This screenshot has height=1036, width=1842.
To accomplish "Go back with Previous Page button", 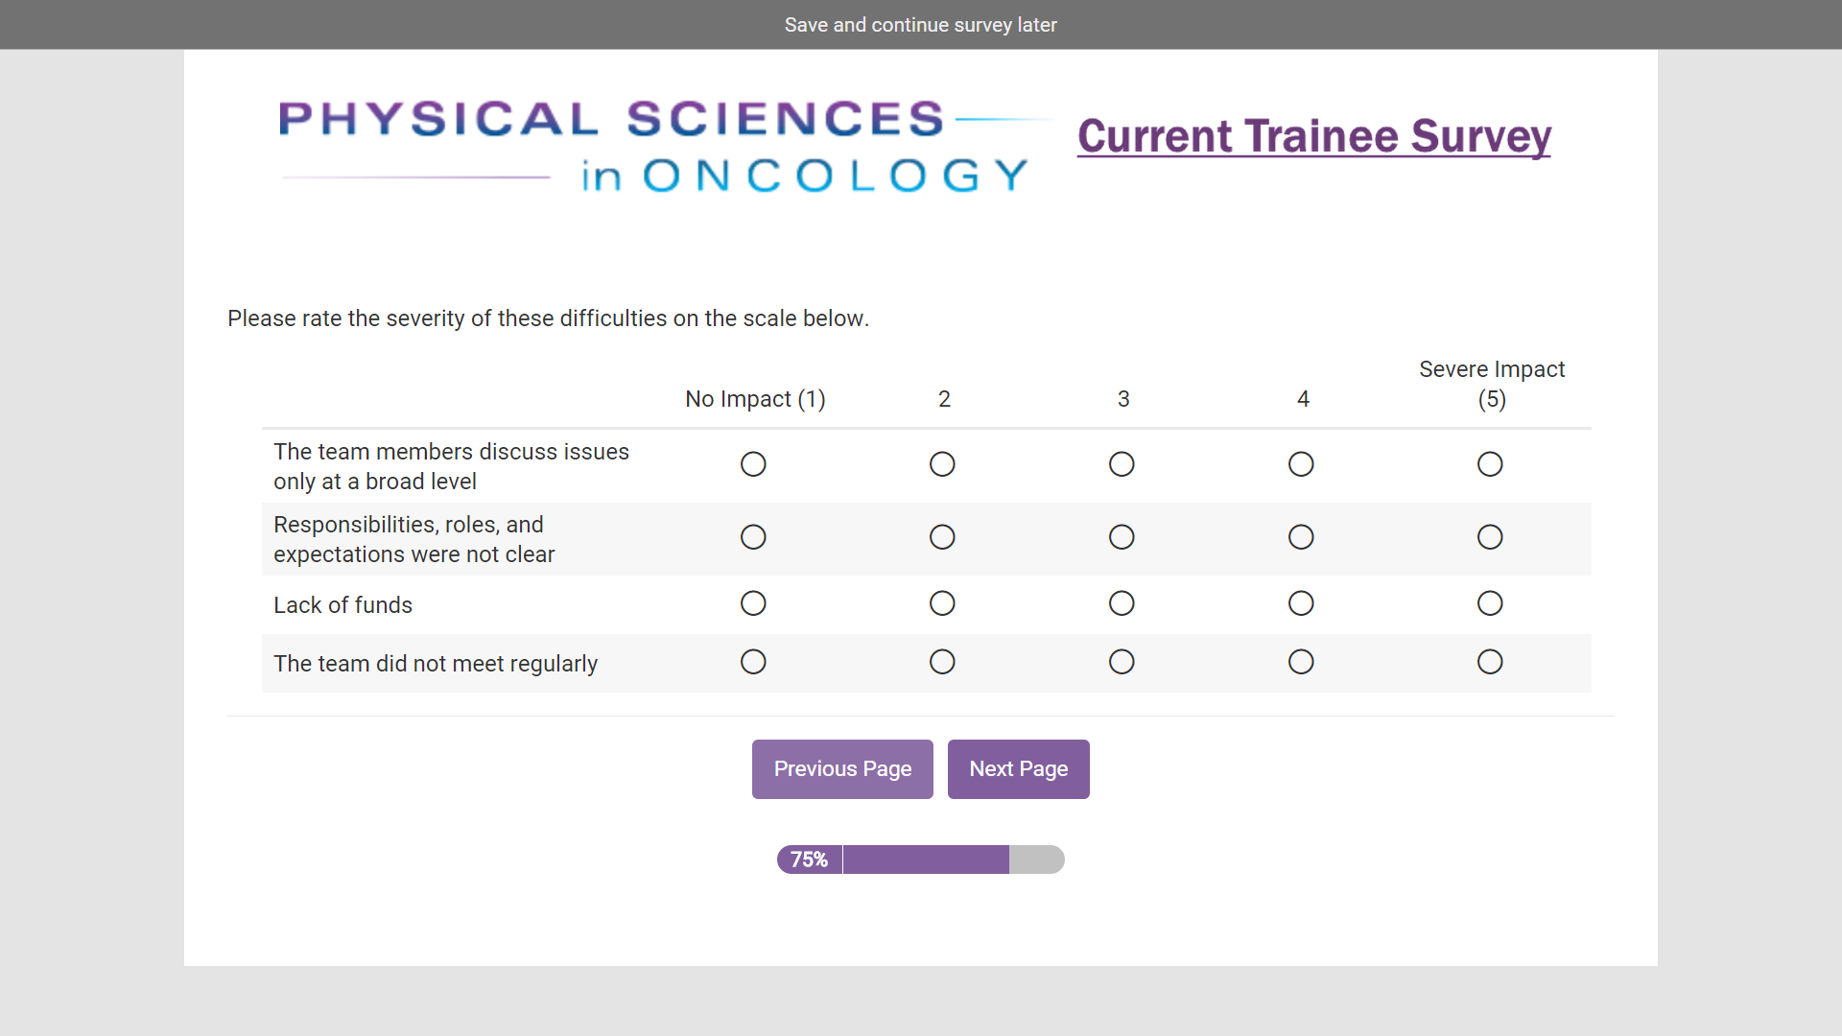I will 842,769.
